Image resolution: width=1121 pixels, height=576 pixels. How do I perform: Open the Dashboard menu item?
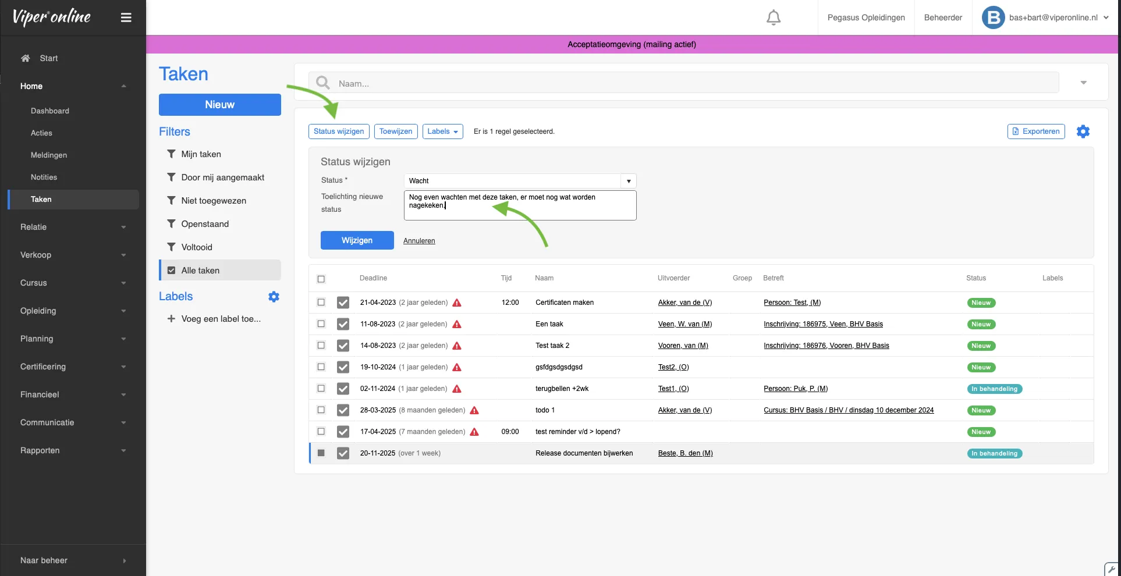[50, 111]
